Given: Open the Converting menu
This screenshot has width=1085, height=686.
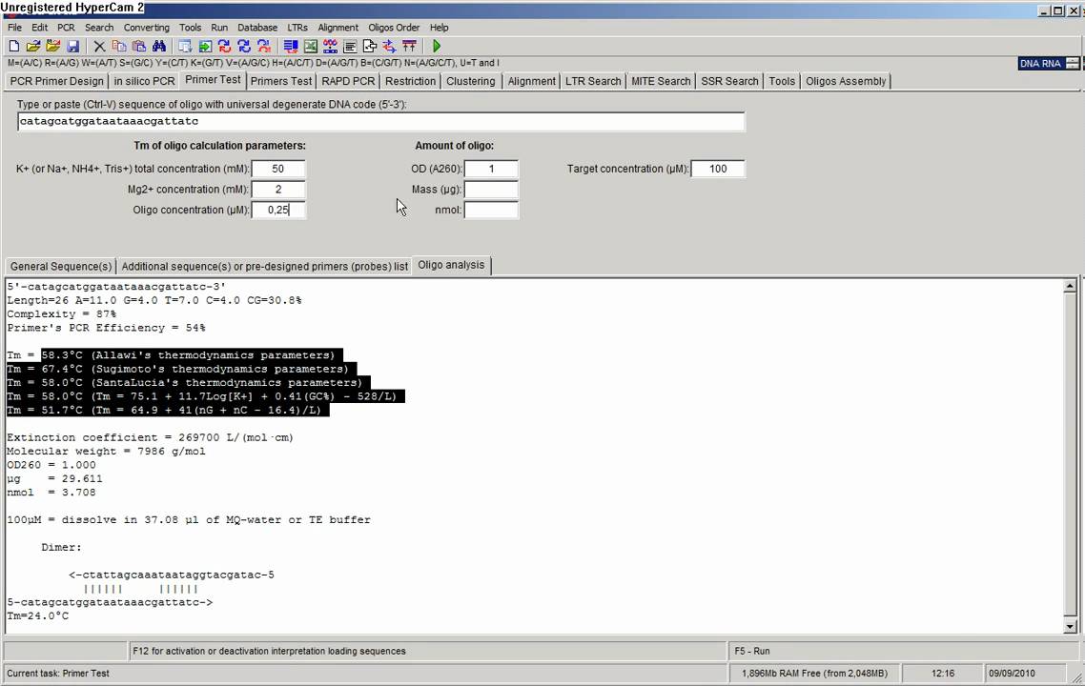Looking at the screenshot, I should point(146,28).
